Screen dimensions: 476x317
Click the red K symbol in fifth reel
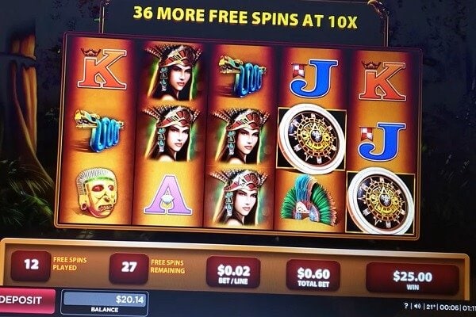pos(383,81)
